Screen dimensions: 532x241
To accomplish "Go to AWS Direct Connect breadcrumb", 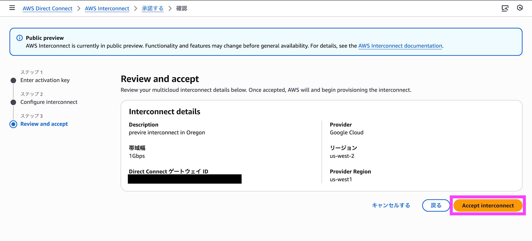I will tap(47, 8).
